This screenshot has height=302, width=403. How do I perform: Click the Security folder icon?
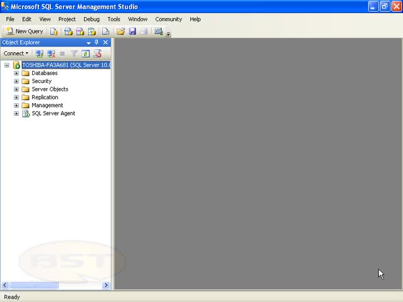25,81
